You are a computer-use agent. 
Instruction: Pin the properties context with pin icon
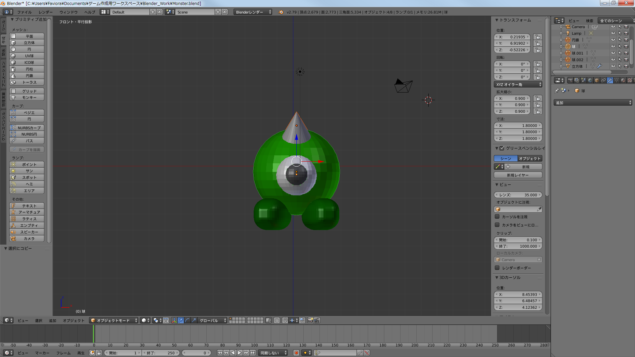point(557,91)
